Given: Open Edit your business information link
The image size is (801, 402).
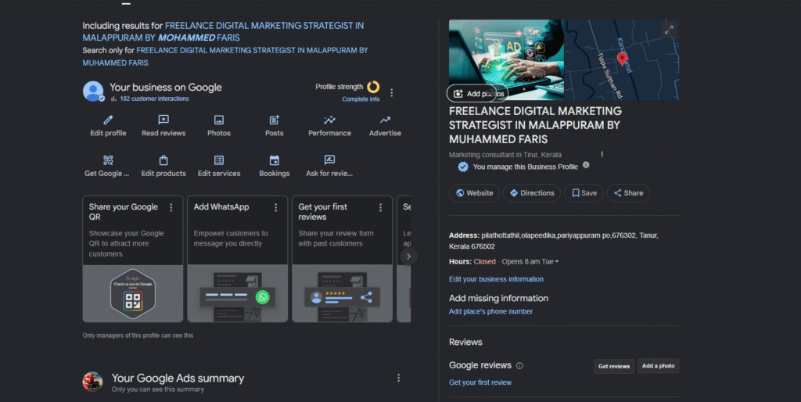Looking at the screenshot, I should (x=496, y=279).
